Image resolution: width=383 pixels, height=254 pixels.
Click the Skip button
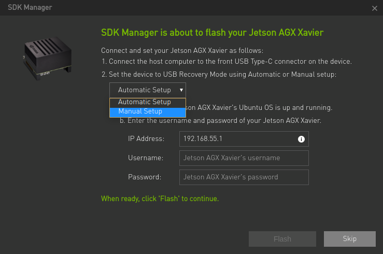tap(349, 239)
